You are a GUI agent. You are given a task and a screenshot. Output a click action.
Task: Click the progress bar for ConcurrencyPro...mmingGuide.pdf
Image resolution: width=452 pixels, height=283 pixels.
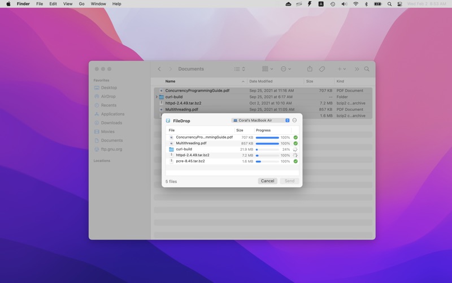point(267,138)
